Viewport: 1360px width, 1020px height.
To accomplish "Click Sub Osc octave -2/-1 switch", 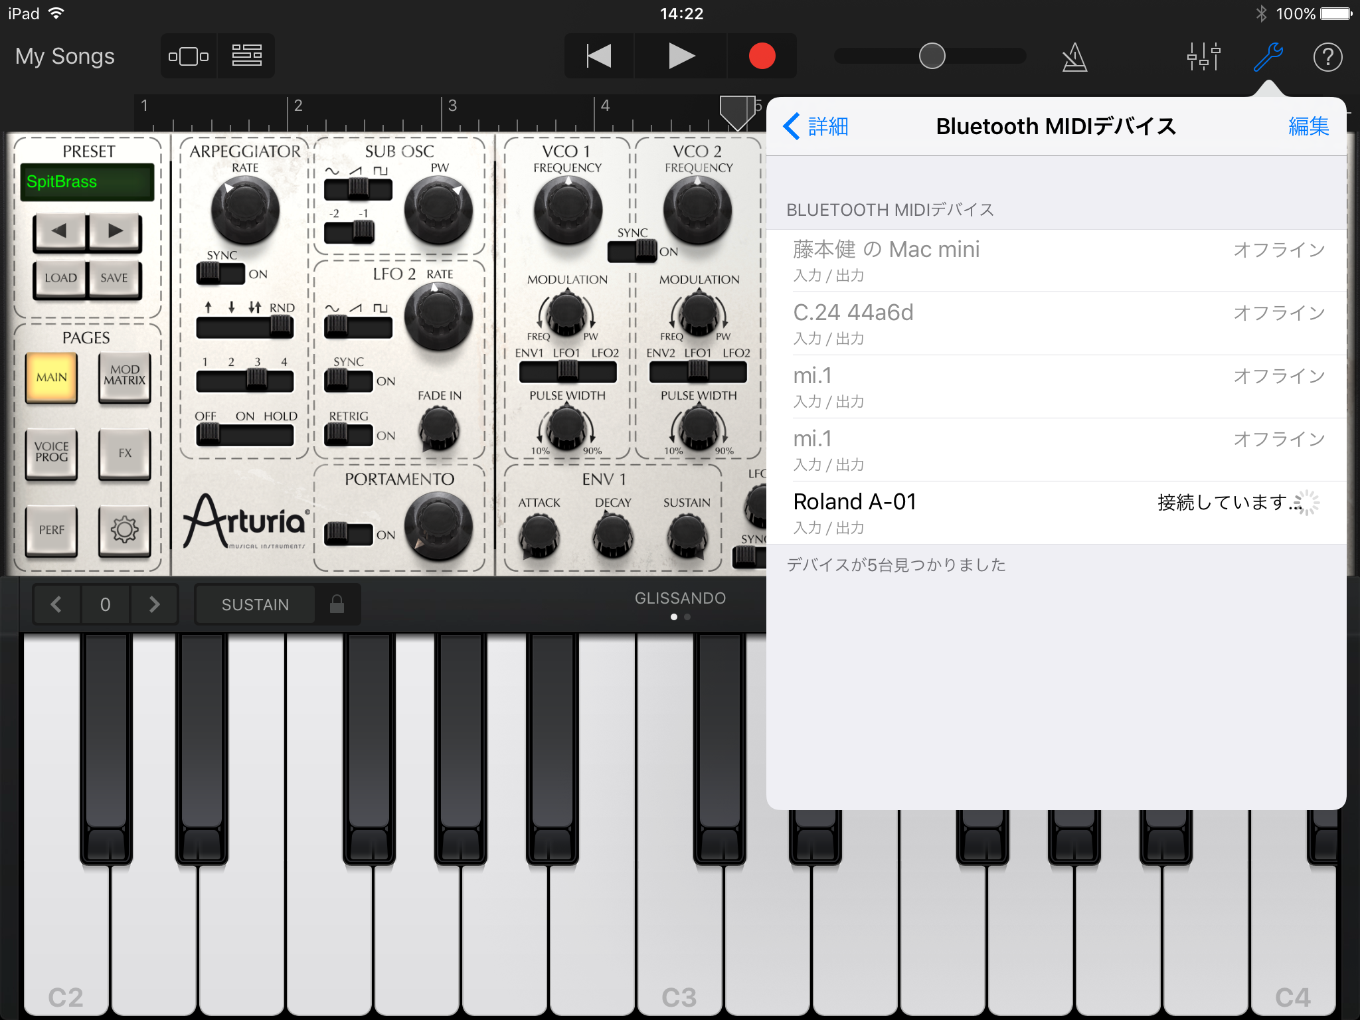I will click(x=349, y=232).
